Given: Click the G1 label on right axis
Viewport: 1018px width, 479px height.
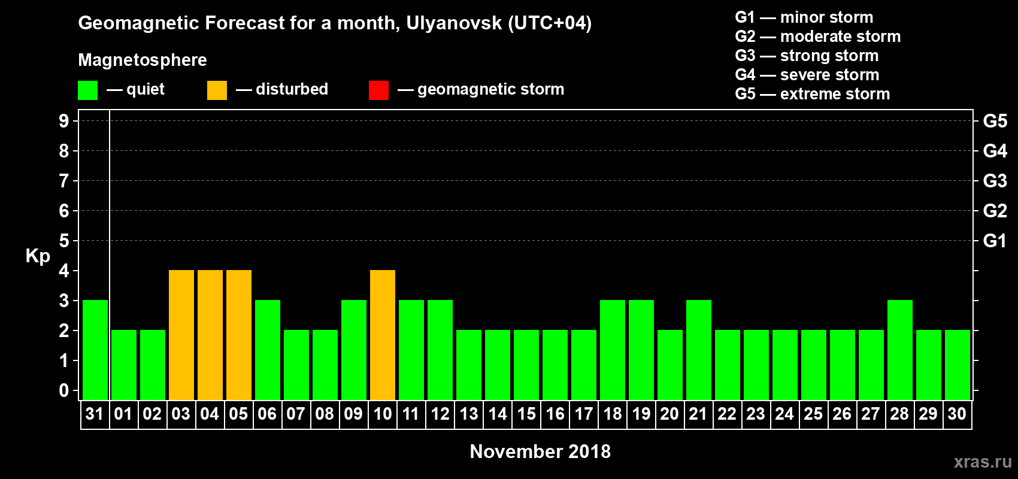Looking at the screenshot, I should pyautogui.click(x=995, y=241).
